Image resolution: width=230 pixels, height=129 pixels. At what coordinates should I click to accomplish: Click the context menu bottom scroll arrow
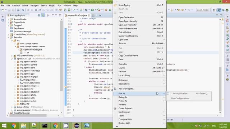click(x=117, y=126)
